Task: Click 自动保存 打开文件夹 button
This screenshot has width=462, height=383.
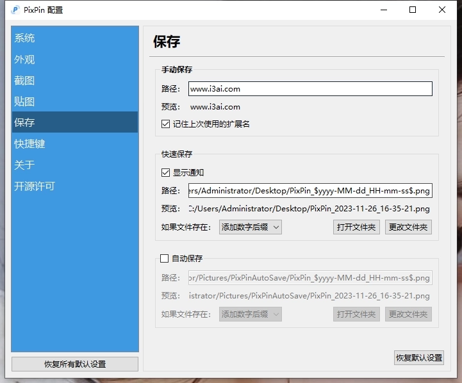Action: (x=356, y=314)
